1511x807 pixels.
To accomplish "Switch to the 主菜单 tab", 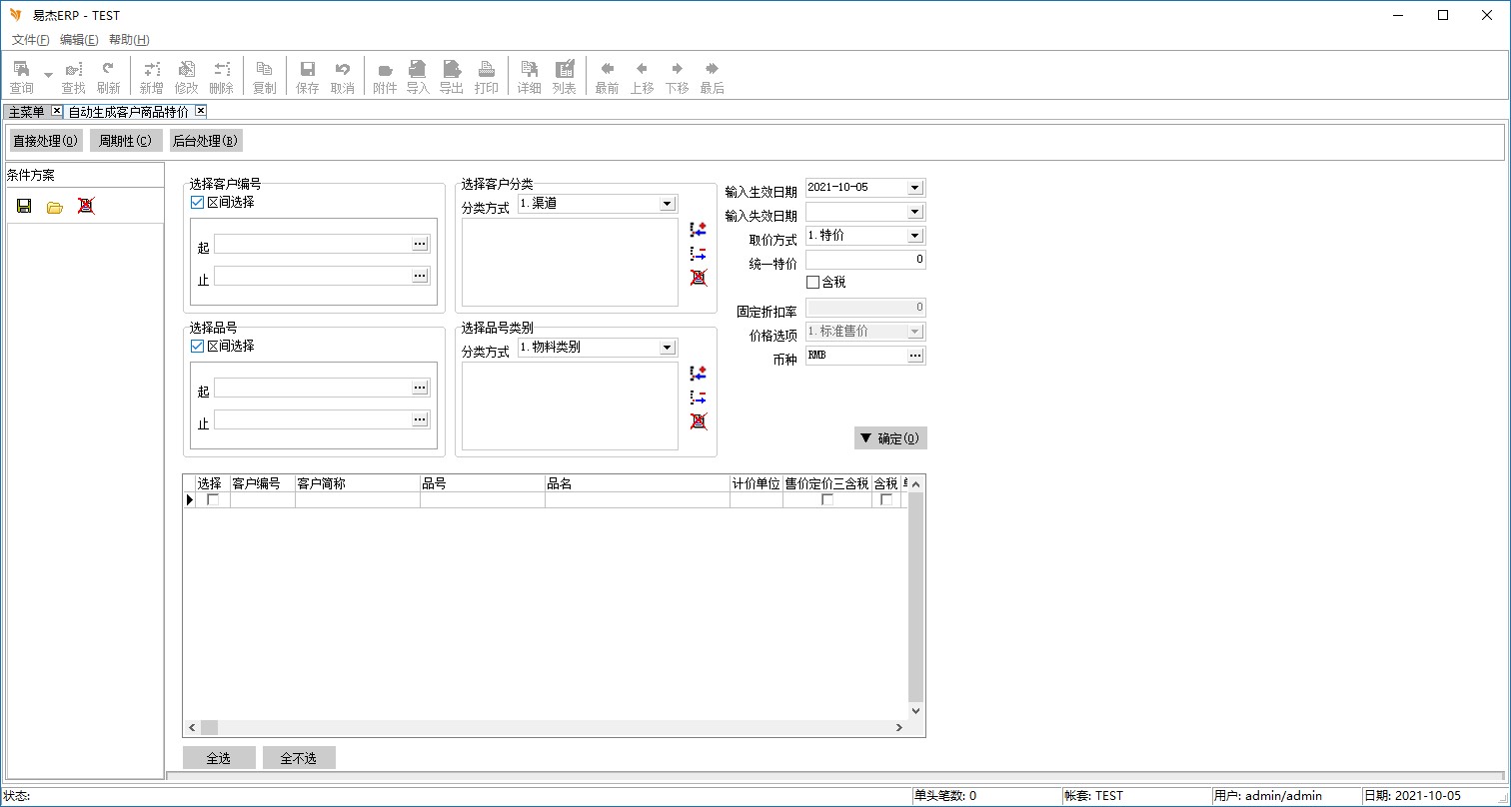I will tap(27, 111).
